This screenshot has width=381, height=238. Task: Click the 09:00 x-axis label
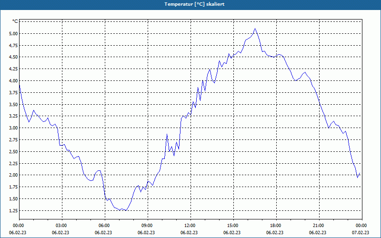[147, 225]
